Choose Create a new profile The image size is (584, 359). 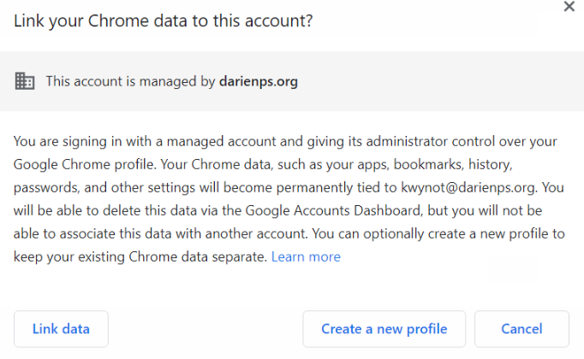(x=384, y=329)
